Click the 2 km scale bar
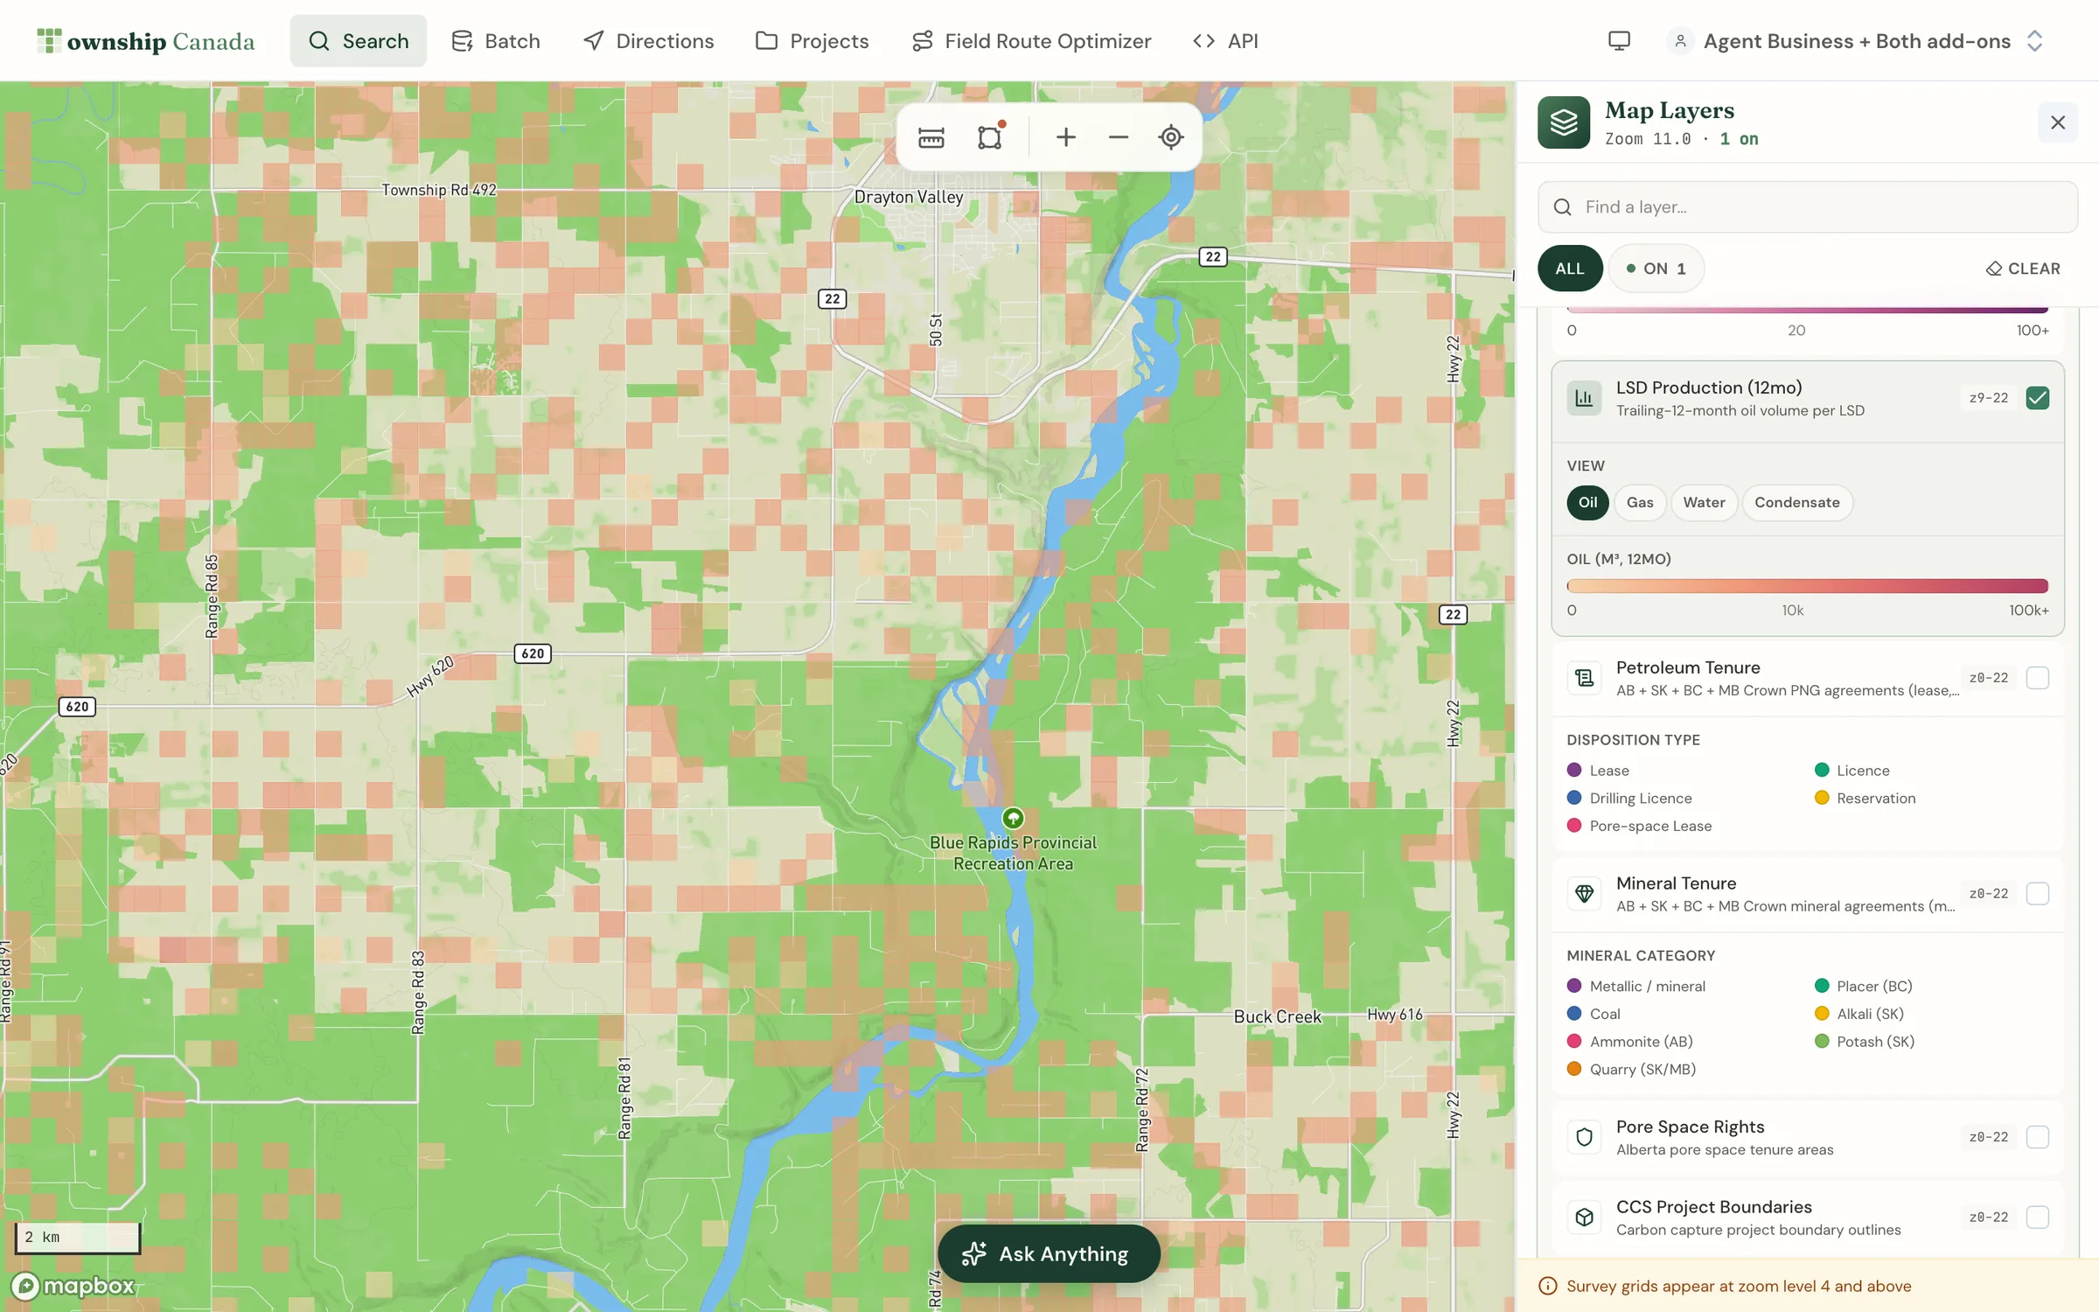2099x1312 pixels. click(78, 1237)
